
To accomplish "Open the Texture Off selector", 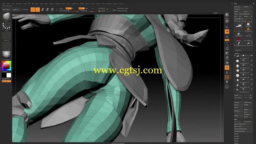I will pos(6,45).
